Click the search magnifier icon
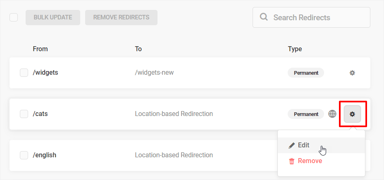The width and height of the screenshot is (384, 180). click(x=264, y=17)
